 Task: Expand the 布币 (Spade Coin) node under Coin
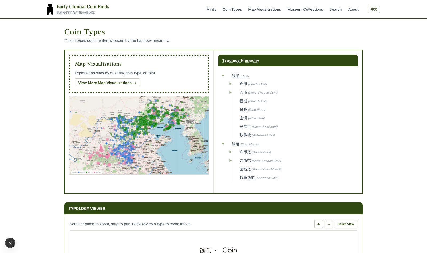pos(231,84)
